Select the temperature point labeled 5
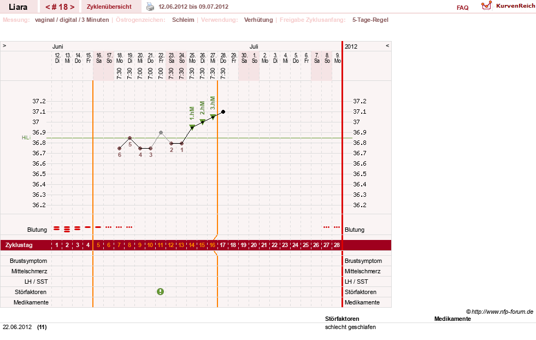This screenshot has height=340, width=536. click(x=129, y=138)
